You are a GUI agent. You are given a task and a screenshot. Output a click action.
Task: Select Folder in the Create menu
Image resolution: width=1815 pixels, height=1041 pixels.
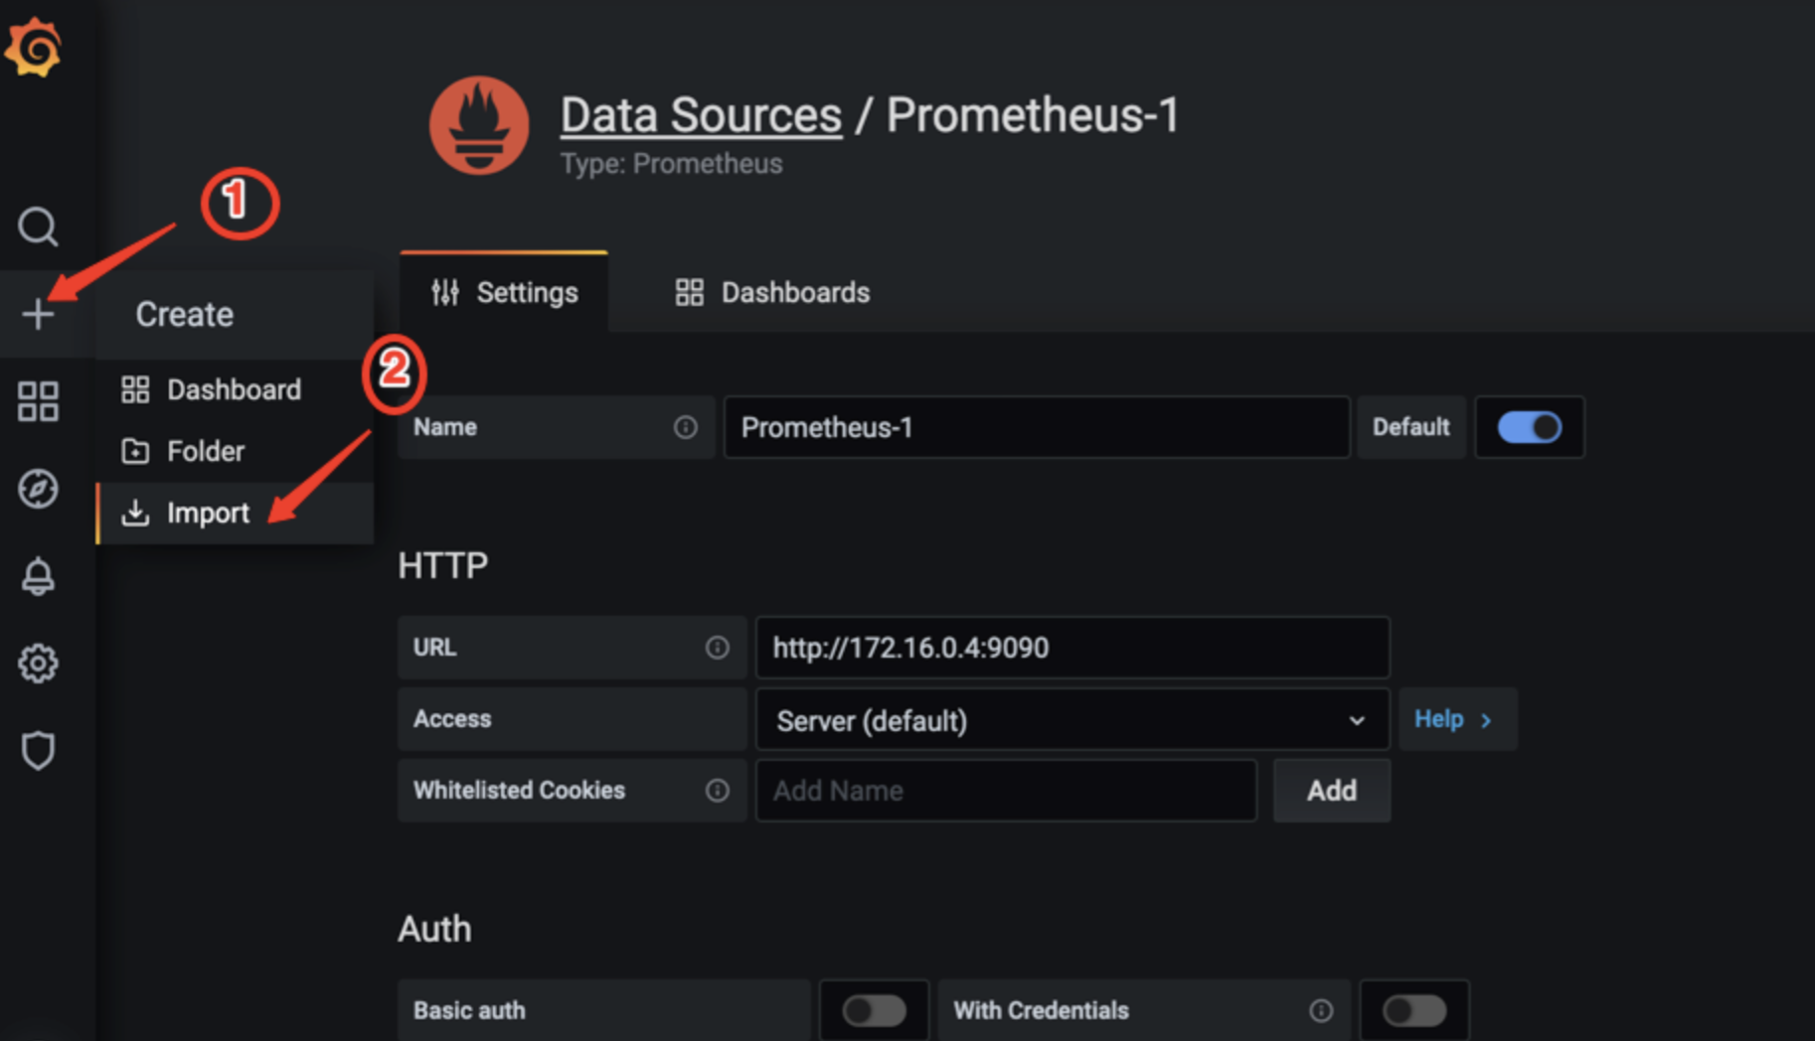(x=235, y=451)
